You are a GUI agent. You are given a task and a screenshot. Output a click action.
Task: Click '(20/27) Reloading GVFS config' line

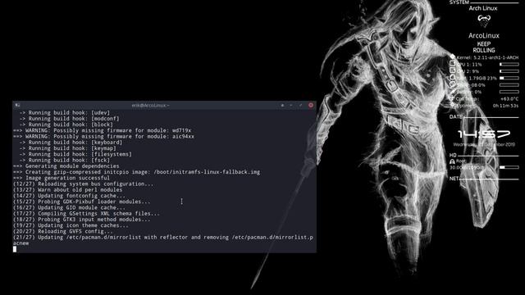[x=63, y=231]
